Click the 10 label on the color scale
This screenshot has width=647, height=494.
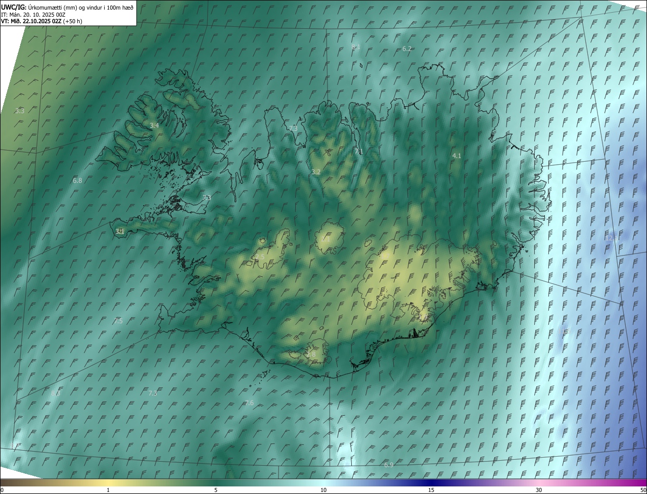323,490
